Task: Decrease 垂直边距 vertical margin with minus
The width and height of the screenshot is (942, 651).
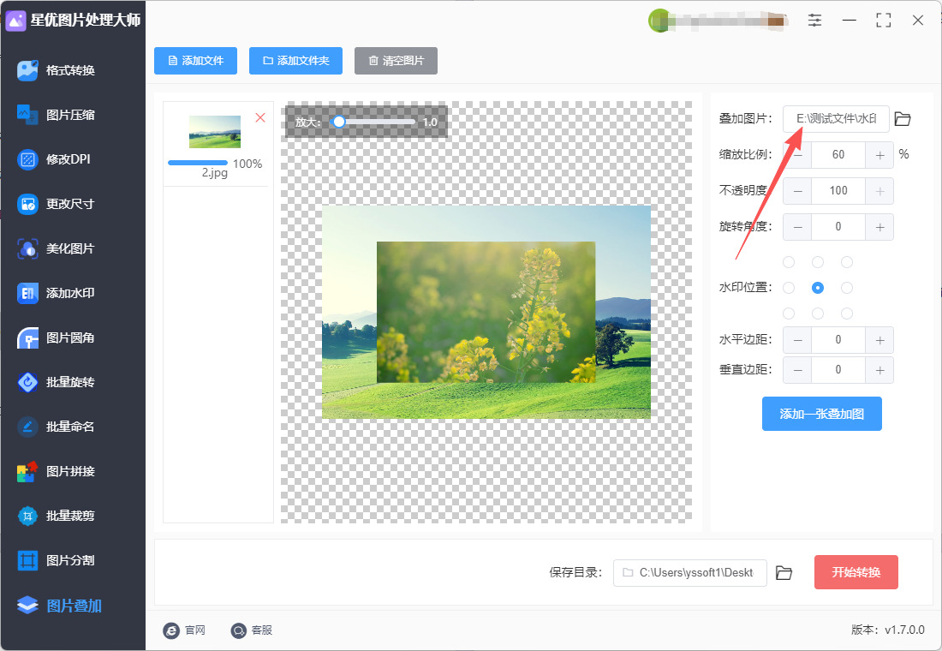Action: point(797,370)
